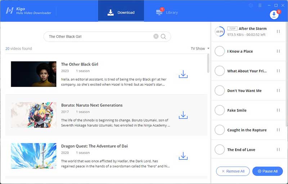Select the Fake Smile queue item
The width and height of the screenshot is (288, 184).
[248, 110]
